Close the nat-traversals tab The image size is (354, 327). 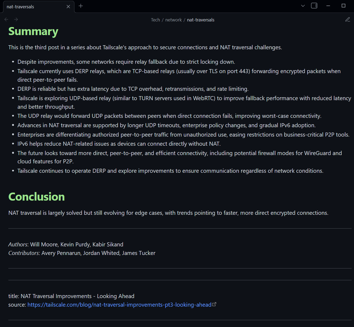click(68, 7)
